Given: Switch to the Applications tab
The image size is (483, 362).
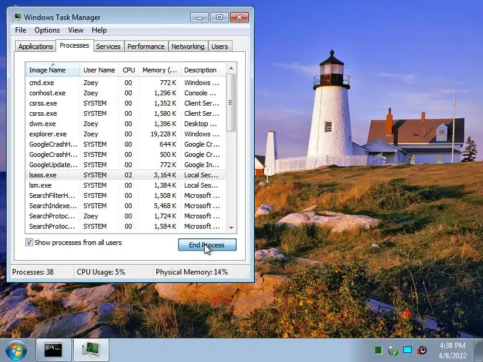Looking at the screenshot, I should 36,46.
